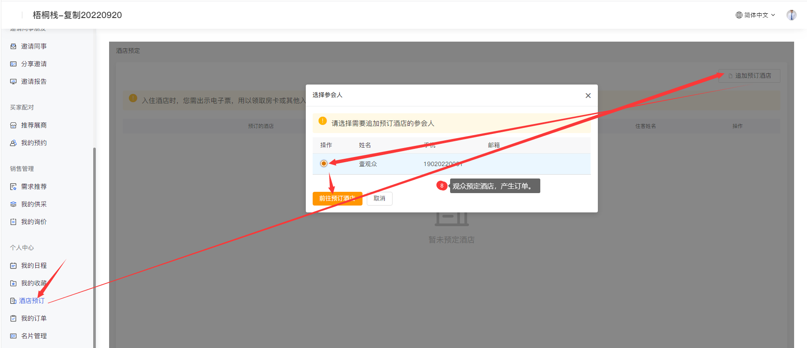The width and height of the screenshot is (807, 348).
Task: Click the 住客姓名 column header
Action: pyautogui.click(x=646, y=126)
